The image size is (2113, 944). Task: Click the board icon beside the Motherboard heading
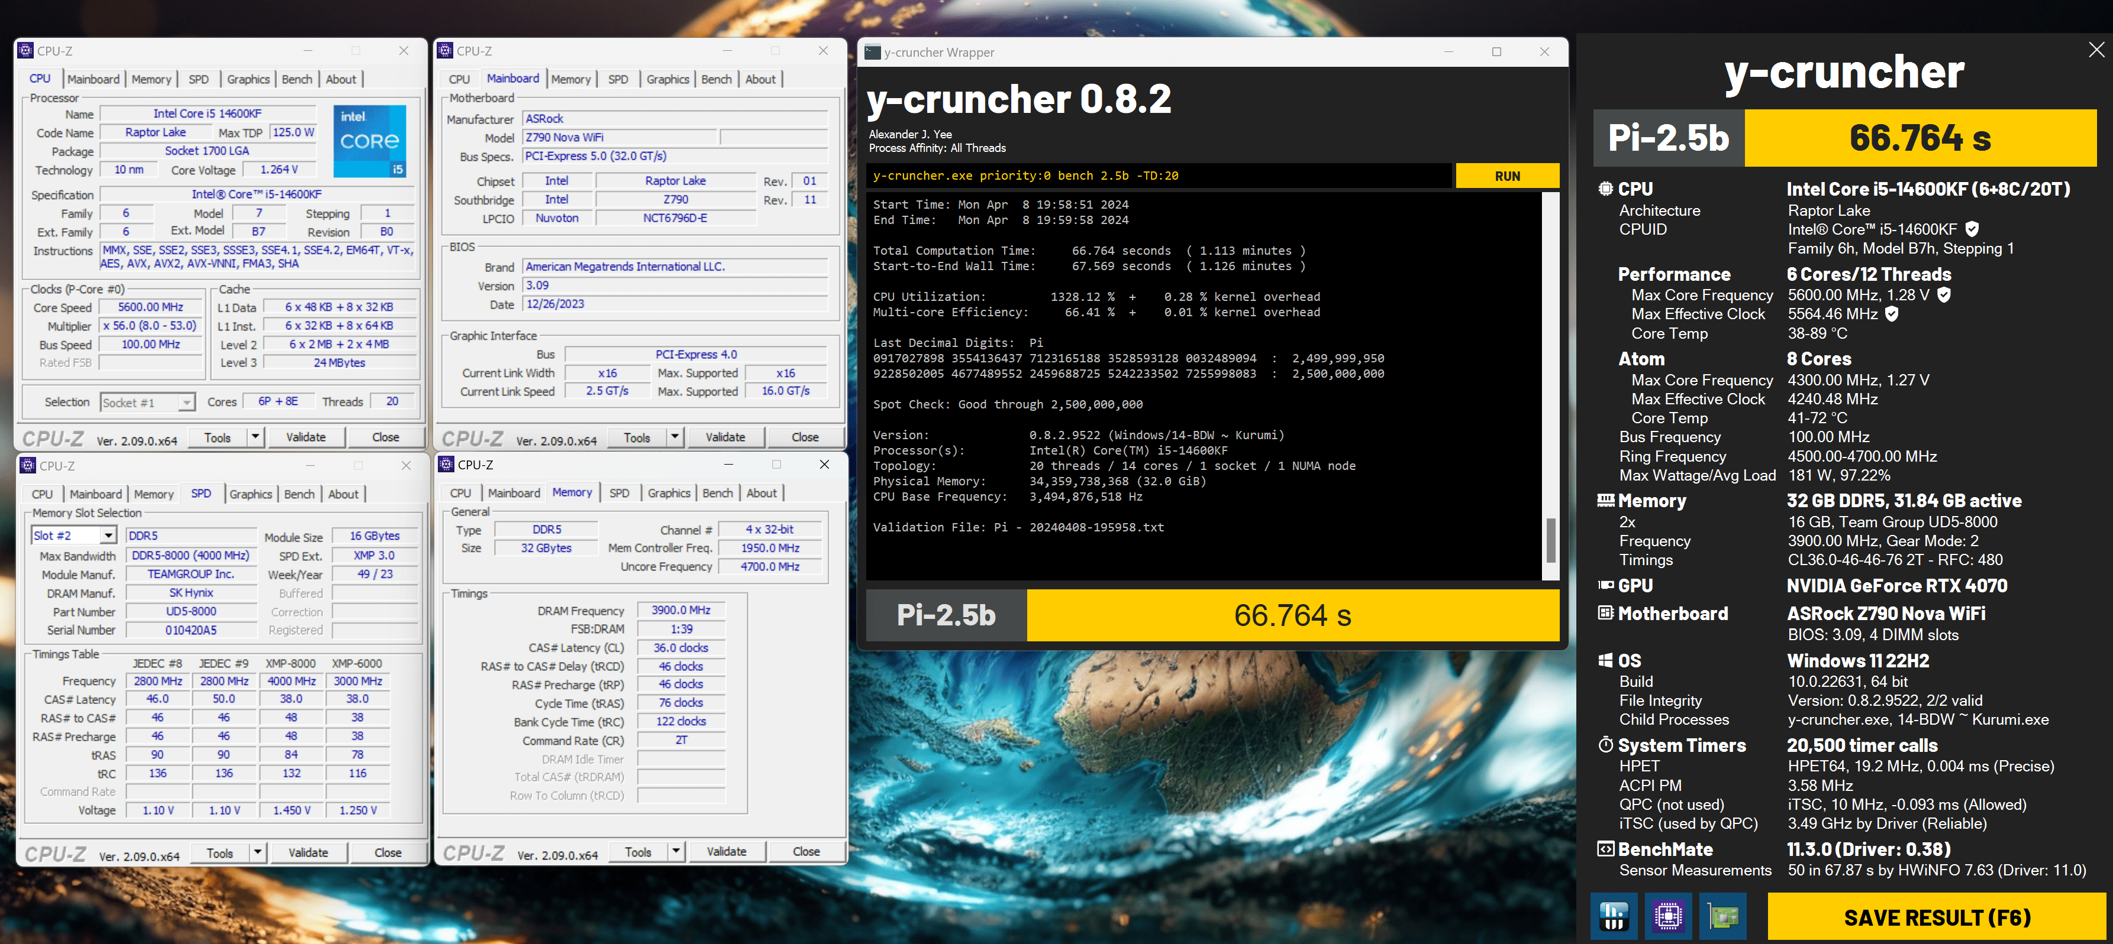[1605, 613]
